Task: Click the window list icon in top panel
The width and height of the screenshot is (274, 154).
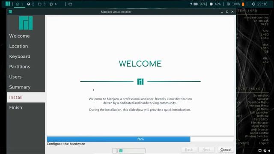Action: point(70,4)
